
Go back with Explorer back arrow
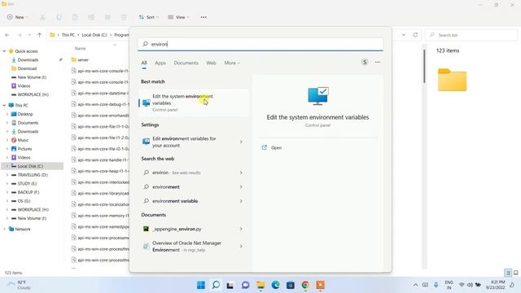pyautogui.click(x=7, y=35)
